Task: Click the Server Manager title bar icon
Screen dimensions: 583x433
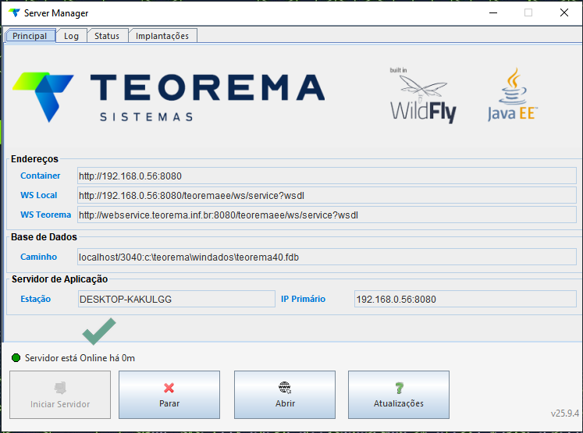Action: [14, 13]
